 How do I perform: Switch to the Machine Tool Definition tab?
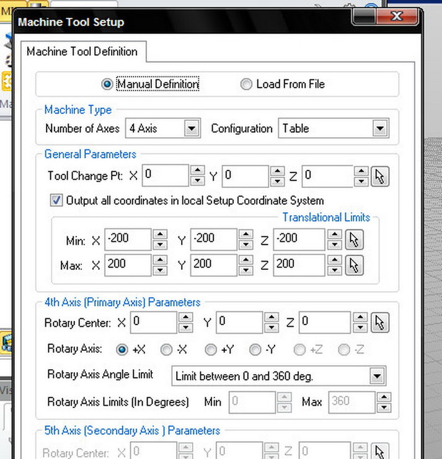click(x=82, y=51)
